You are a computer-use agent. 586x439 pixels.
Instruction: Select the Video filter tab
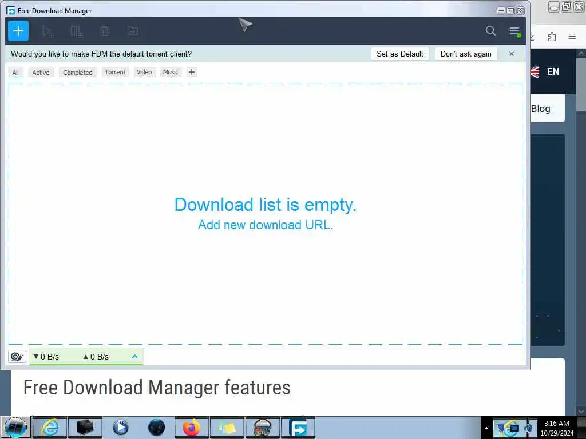pyautogui.click(x=144, y=72)
